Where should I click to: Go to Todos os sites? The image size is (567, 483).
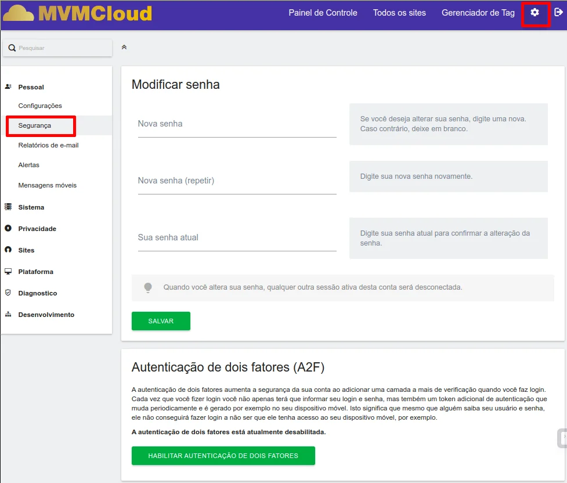point(399,13)
